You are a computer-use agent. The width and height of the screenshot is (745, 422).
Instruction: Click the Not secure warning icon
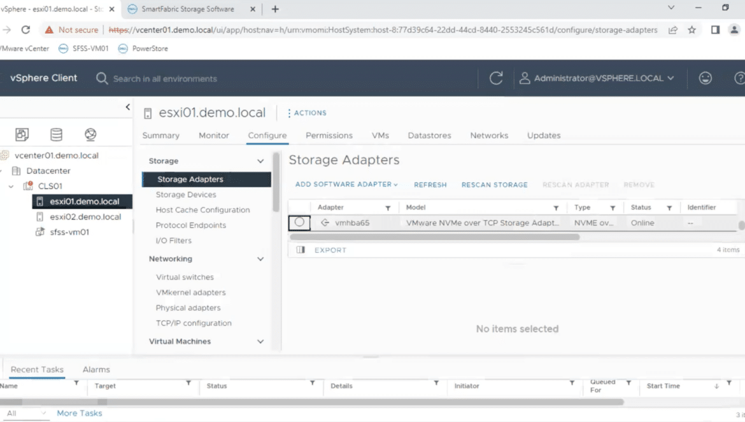[49, 30]
